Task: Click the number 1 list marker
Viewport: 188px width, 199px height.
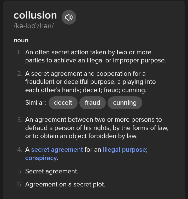Action: pyautogui.click(x=19, y=52)
